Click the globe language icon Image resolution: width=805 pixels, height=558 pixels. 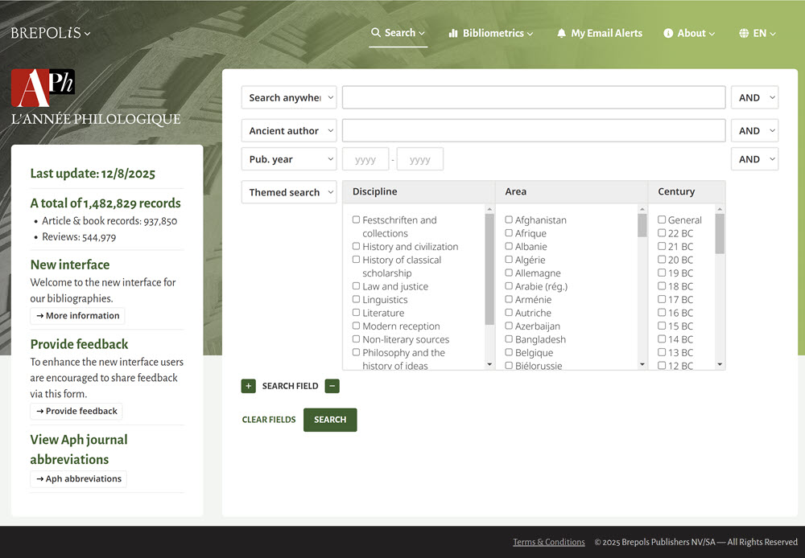pyautogui.click(x=744, y=34)
